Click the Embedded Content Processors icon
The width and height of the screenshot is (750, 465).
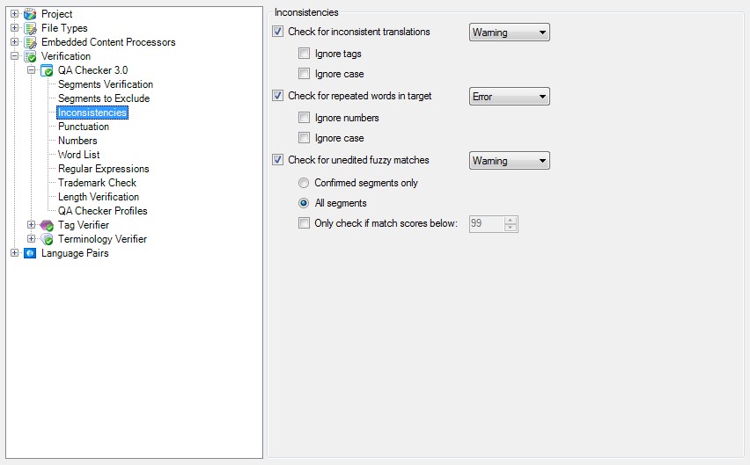click(x=30, y=42)
